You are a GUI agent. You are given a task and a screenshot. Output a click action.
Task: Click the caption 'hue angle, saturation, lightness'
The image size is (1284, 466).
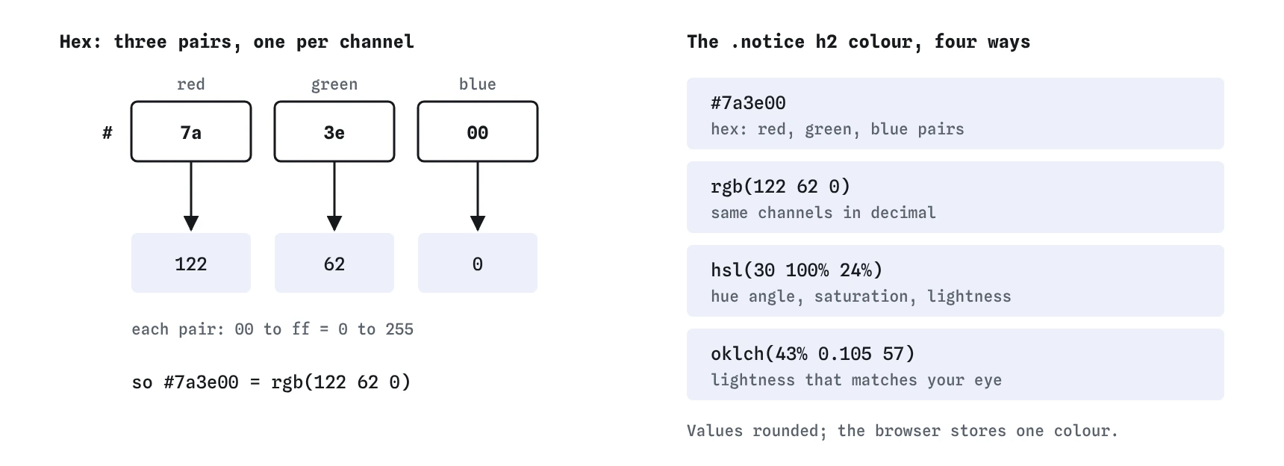[861, 296]
